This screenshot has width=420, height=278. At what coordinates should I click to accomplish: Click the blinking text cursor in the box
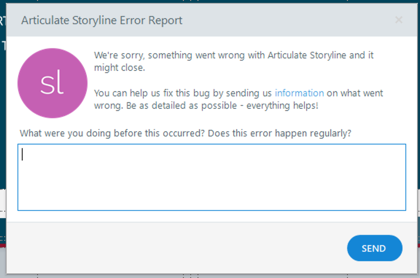point(23,155)
